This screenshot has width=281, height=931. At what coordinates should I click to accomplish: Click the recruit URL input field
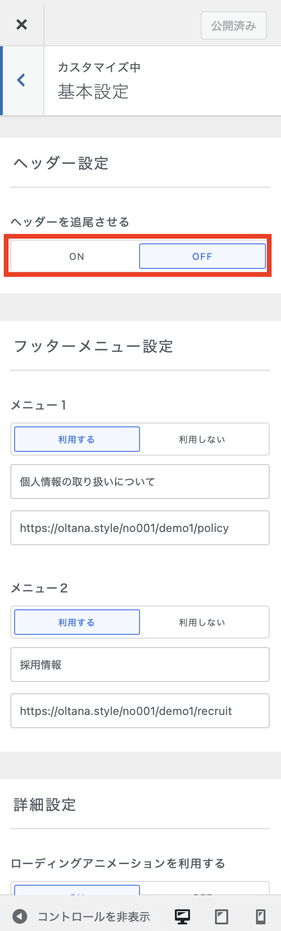(140, 711)
